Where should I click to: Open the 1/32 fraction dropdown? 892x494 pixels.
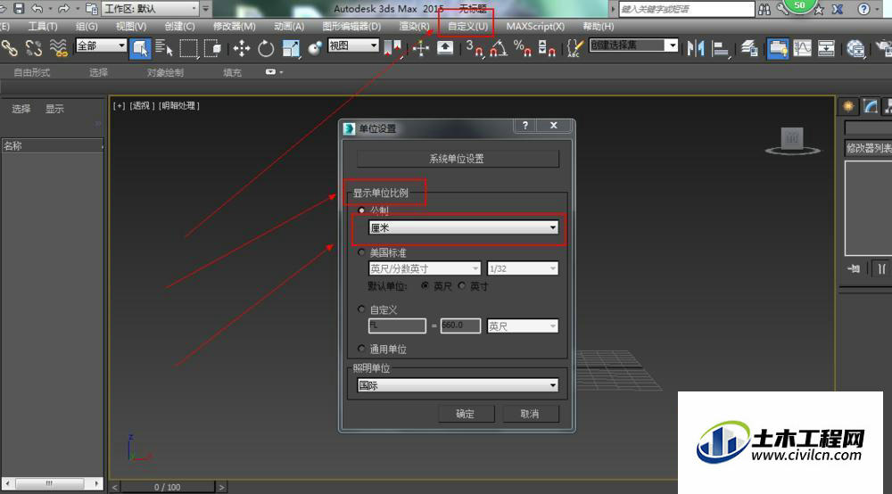(522, 268)
